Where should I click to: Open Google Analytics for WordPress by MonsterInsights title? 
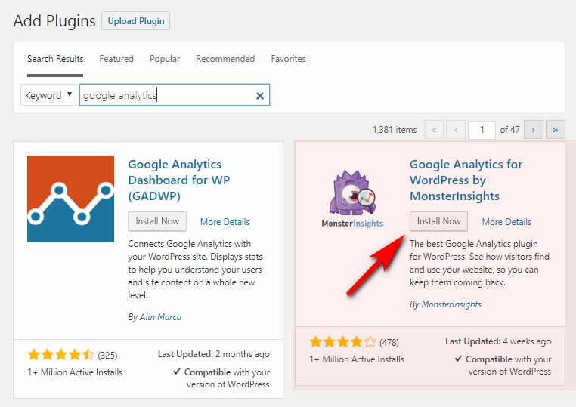(x=466, y=180)
